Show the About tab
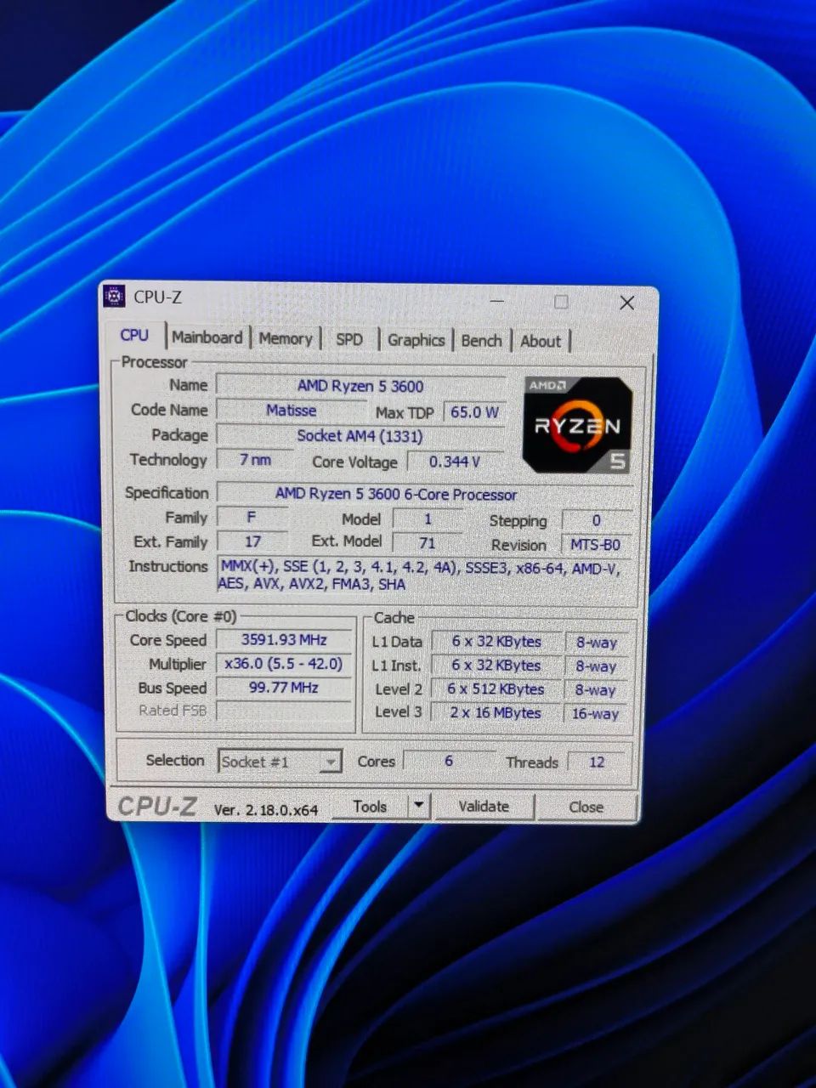This screenshot has height=1088, width=816. pyautogui.click(x=541, y=341)
